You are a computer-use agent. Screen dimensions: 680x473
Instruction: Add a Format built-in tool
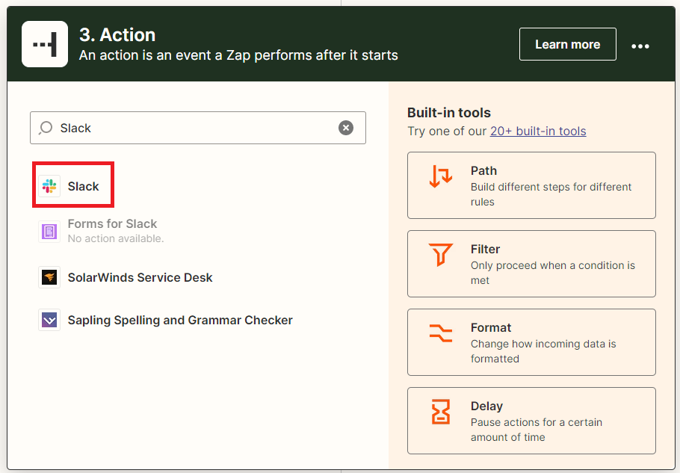coord(531,342)
